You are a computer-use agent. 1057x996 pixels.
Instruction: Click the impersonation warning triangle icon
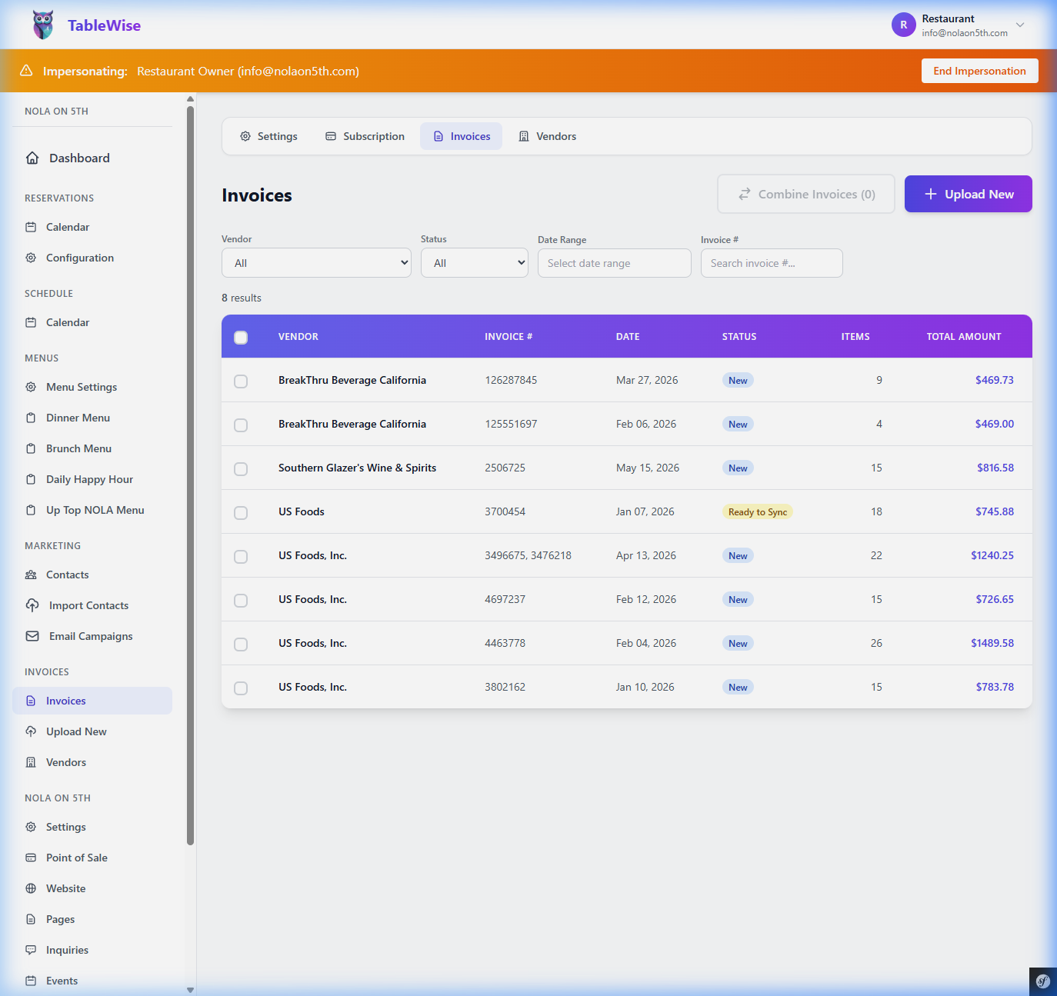point(26,71)
